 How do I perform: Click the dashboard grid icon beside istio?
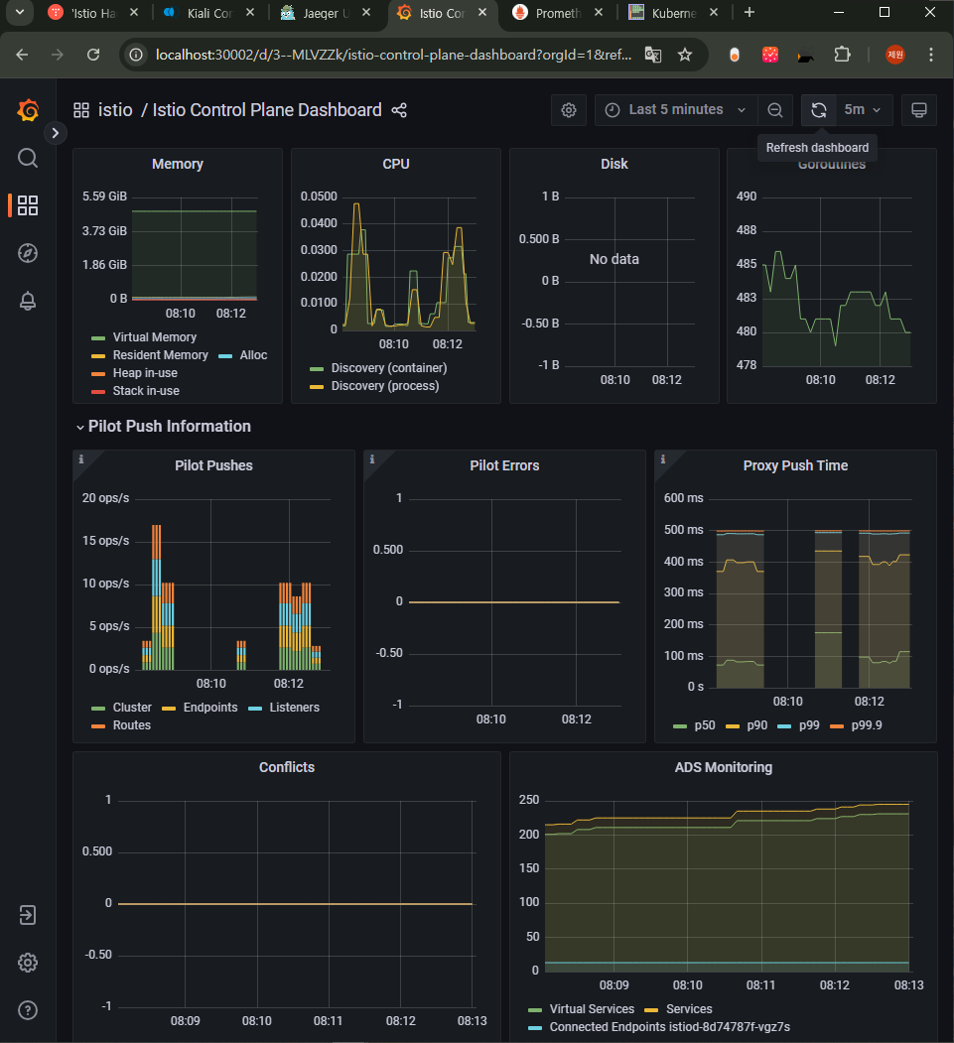[x=81, y=110]
